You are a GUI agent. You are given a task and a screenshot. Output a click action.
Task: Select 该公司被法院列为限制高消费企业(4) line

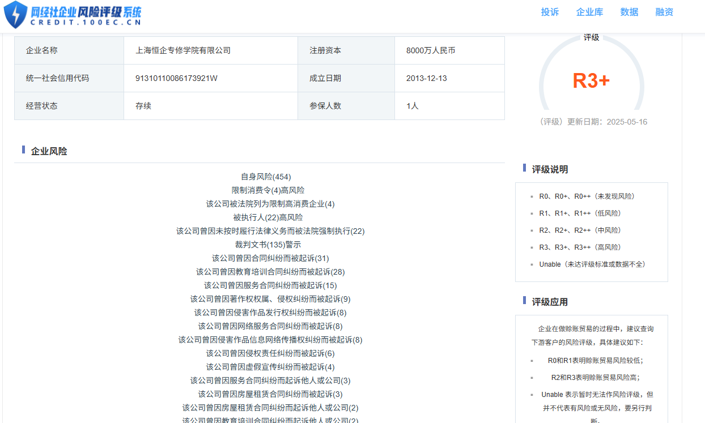[x=270, y=204]
